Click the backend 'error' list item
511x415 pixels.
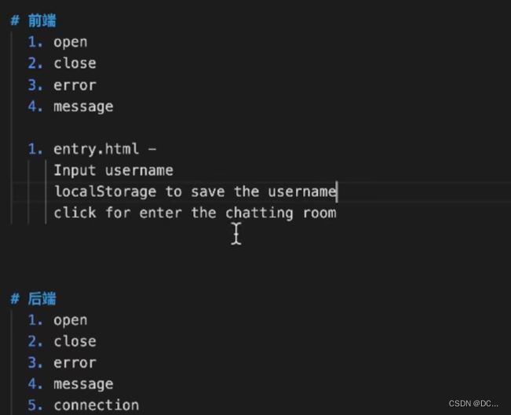coord(75,363)
